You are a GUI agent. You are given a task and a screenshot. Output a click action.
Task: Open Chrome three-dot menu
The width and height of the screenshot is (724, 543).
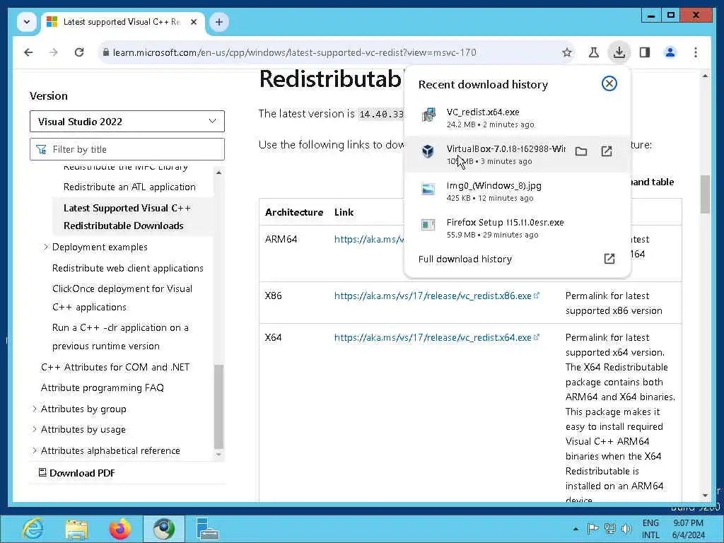pyautogui.click(x=696, y=52)
